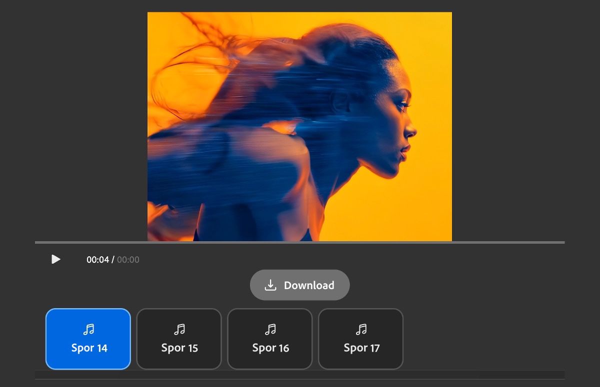Click the music note icon on Spor 16
This screenshot has width=600, height=387.
click(x=270, y=328)
